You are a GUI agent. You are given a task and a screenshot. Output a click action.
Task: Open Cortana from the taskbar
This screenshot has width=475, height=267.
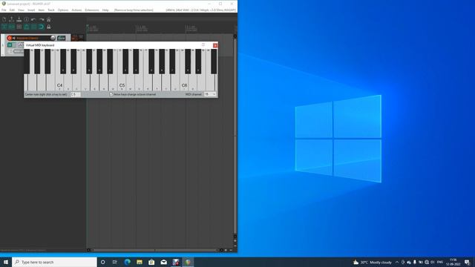pyautogui.click(x=102, y=262)
